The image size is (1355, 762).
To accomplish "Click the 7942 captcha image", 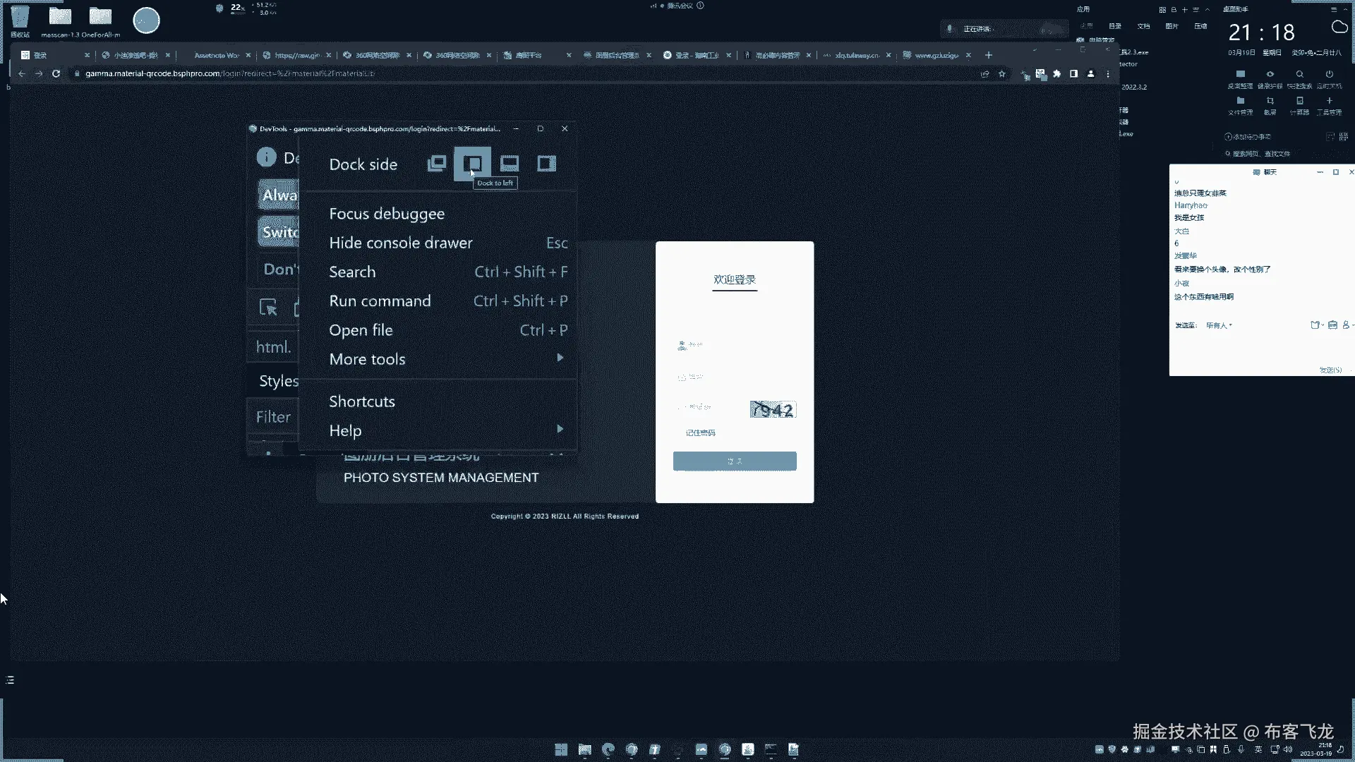I will point(773,410).
